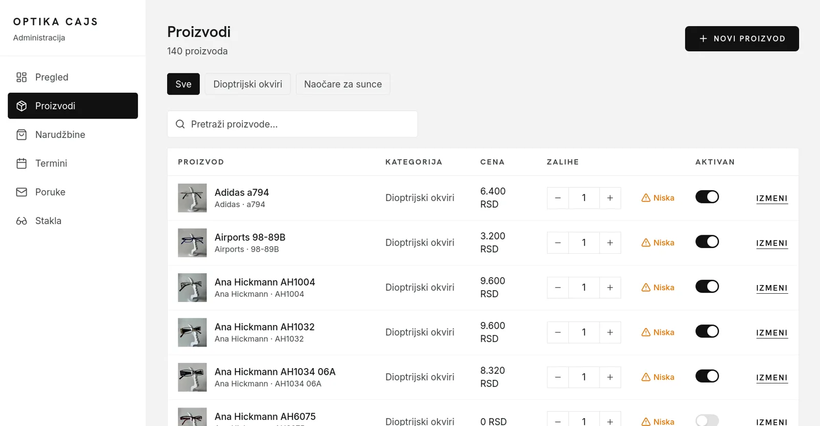
Task: Decrease stock for Airports 98-89B
Action: pos(558,243)
